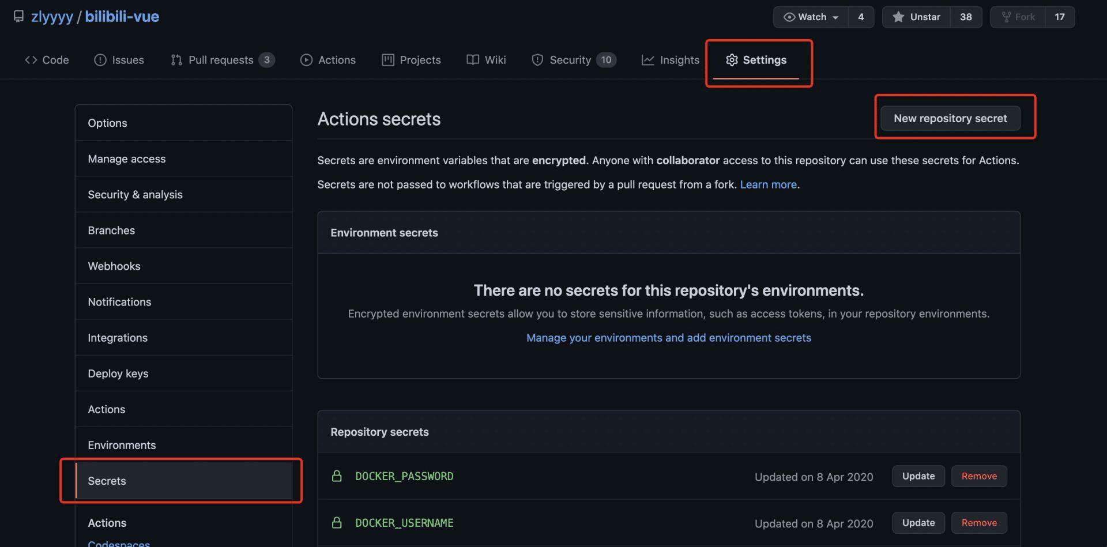Open Integrations in settings sidebar

pos(183,337)
